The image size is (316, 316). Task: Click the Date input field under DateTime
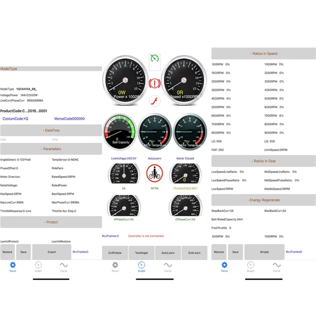24,139
